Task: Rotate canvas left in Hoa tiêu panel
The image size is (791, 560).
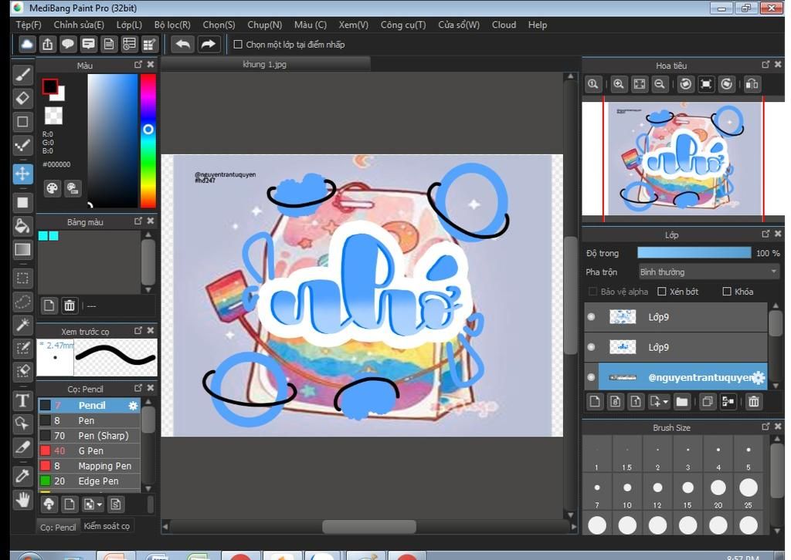Action: point(686,85)
